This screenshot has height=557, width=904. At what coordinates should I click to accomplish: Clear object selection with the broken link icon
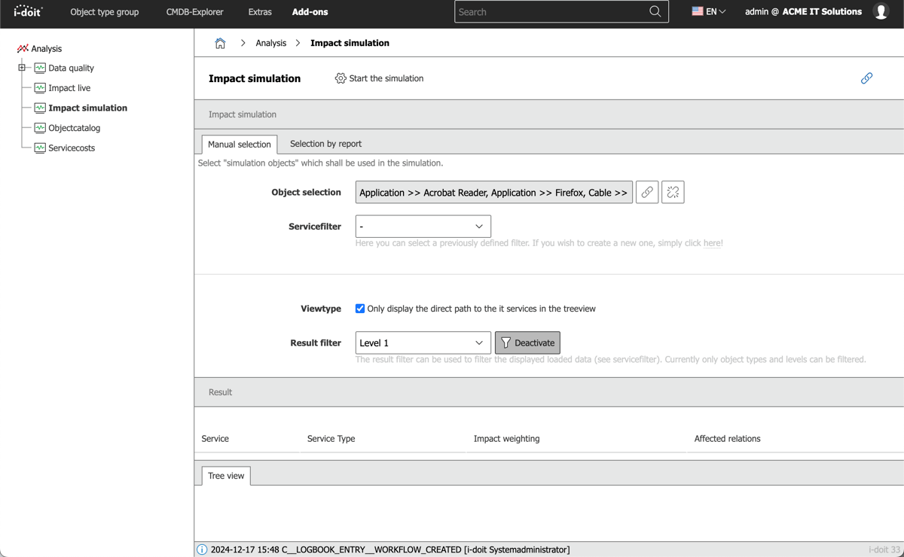coord(672,192)
